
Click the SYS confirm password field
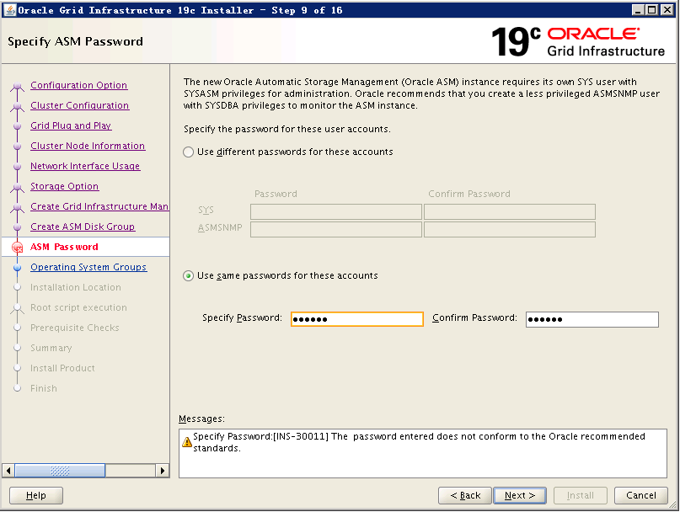tap(510, 212)
